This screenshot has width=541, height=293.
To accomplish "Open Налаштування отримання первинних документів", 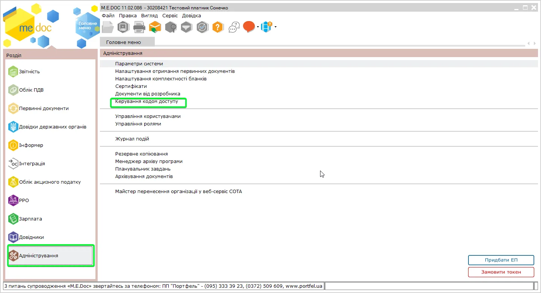I will (x=175, y=71).
